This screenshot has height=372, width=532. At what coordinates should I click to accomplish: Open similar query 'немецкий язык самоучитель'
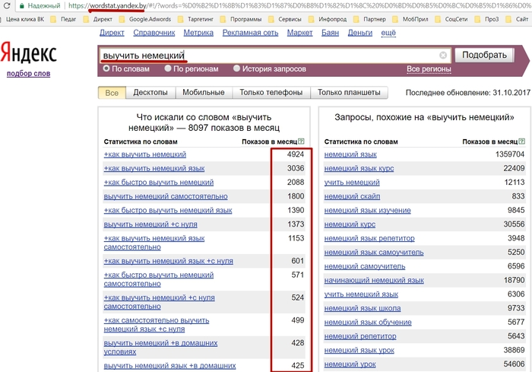click(x=374, y=253)
